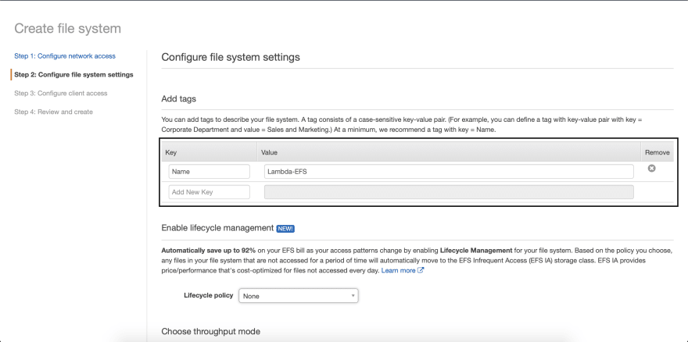Remove the Name tag with the X icon
The image size is (688, 342).
click(x=651, y=168)
